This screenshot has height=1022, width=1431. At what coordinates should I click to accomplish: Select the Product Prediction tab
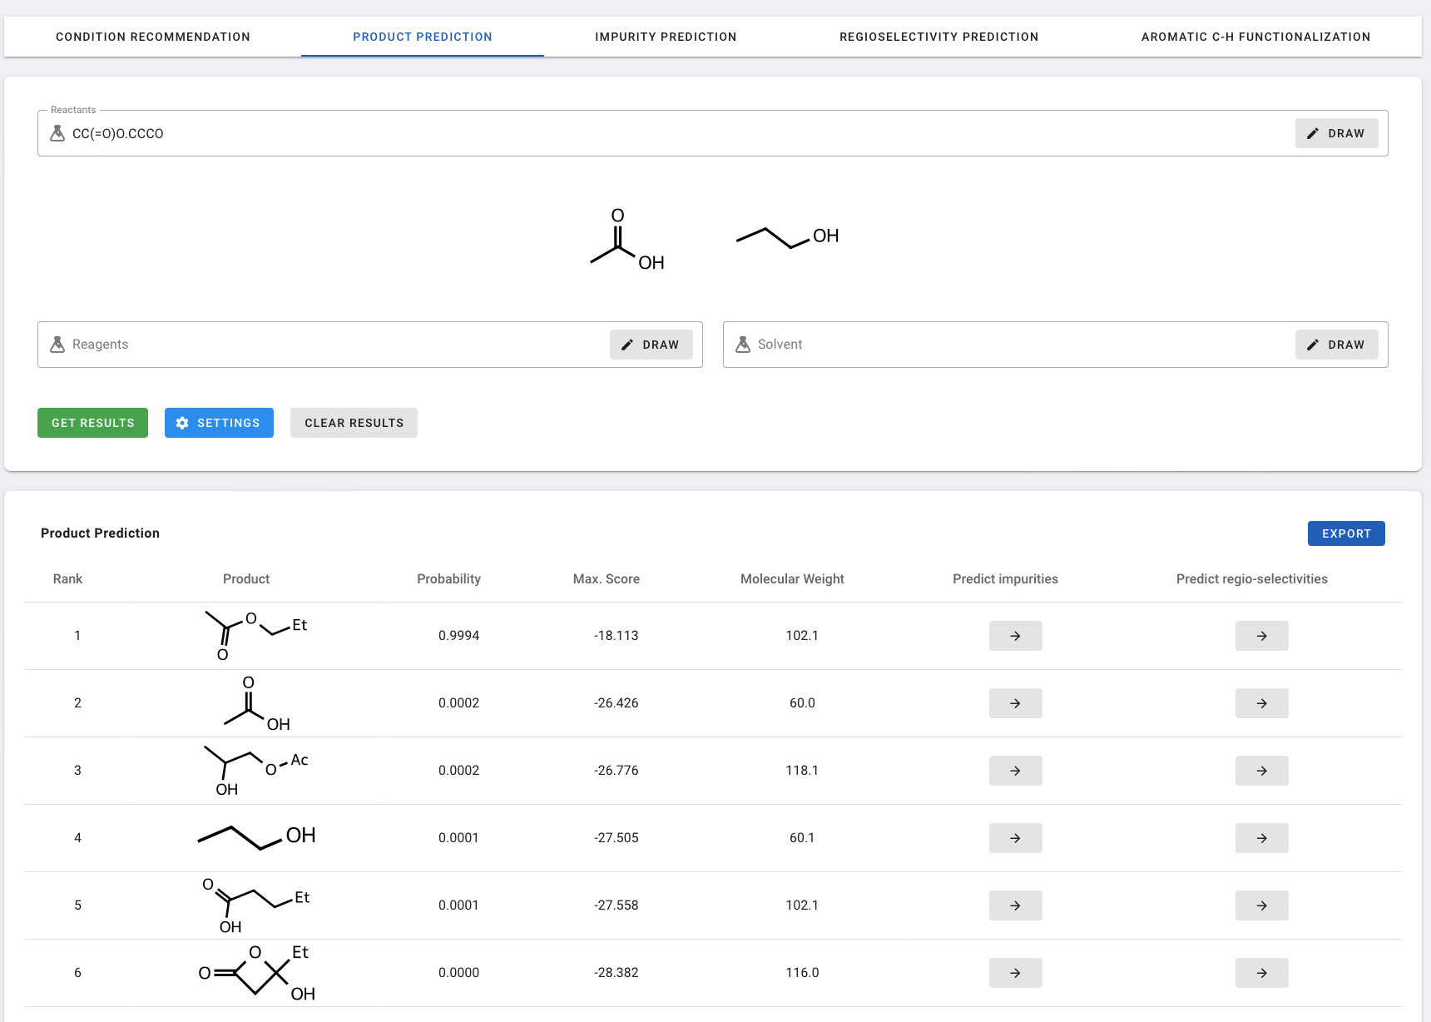423,37
